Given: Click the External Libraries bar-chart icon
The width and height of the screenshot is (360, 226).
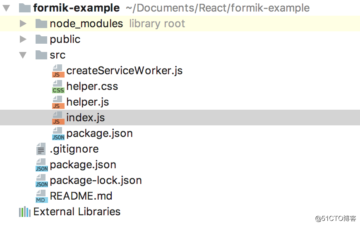Looking at the screenshot, I should [25, 212].
